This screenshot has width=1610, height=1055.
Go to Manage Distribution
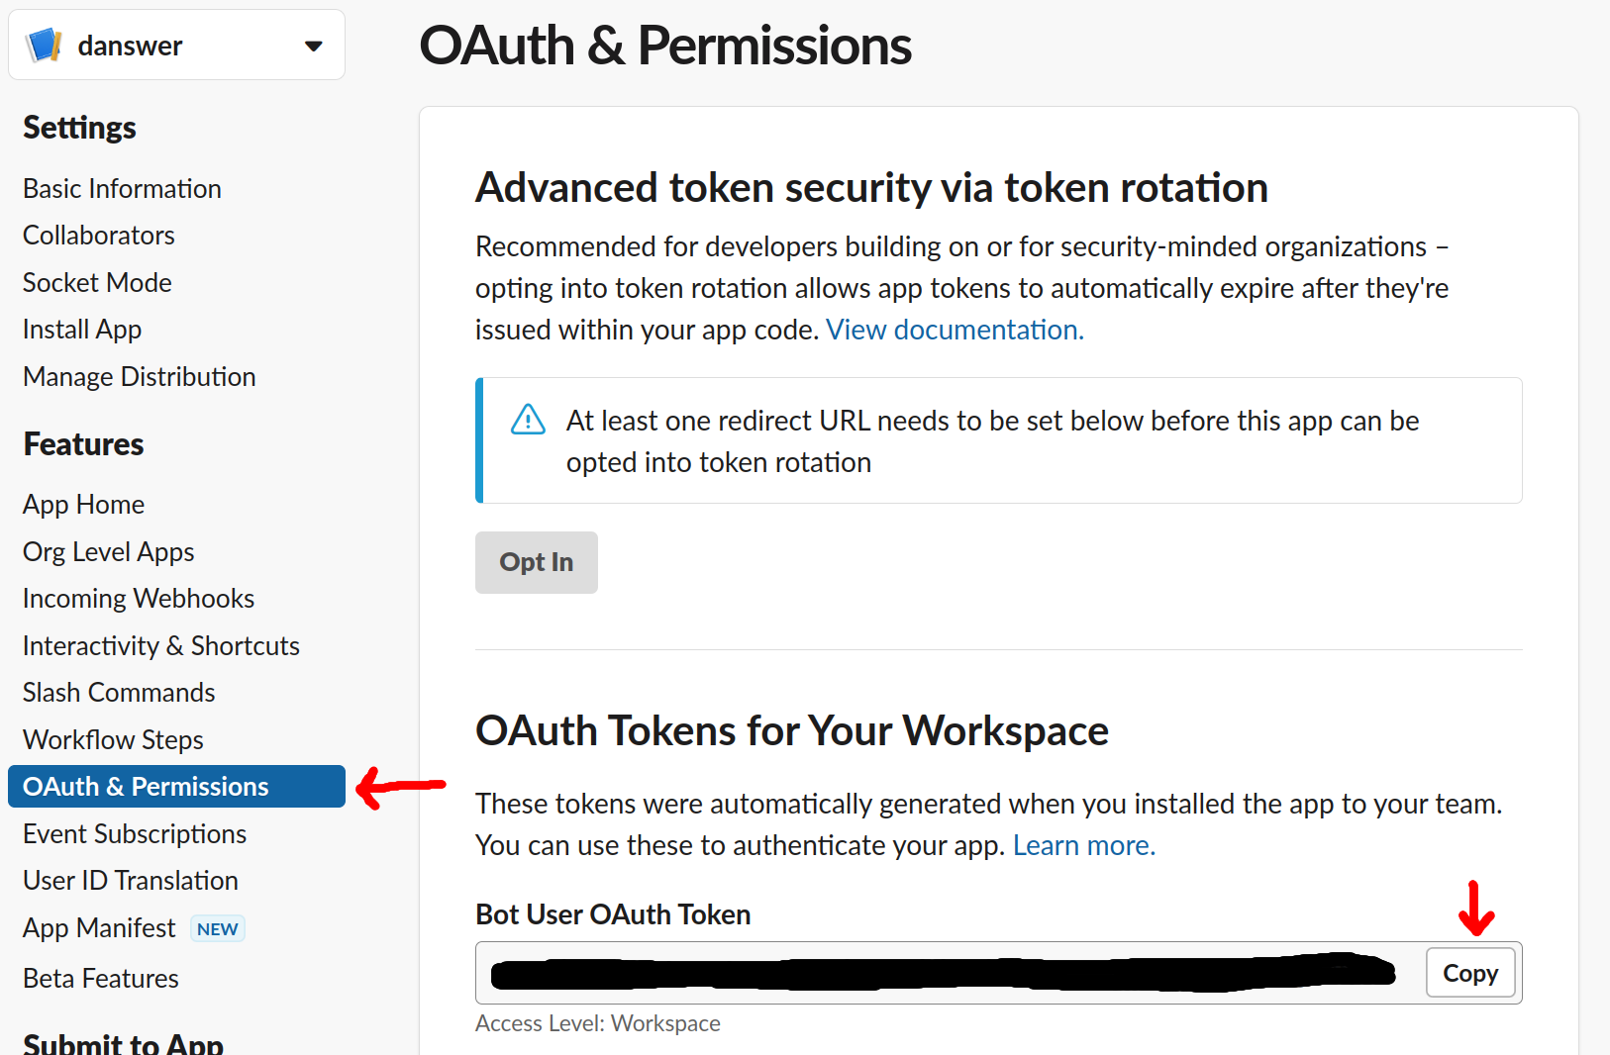click(x=139, y=376)
